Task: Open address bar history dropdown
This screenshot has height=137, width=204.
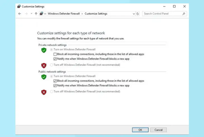Action: coord(134,14)
